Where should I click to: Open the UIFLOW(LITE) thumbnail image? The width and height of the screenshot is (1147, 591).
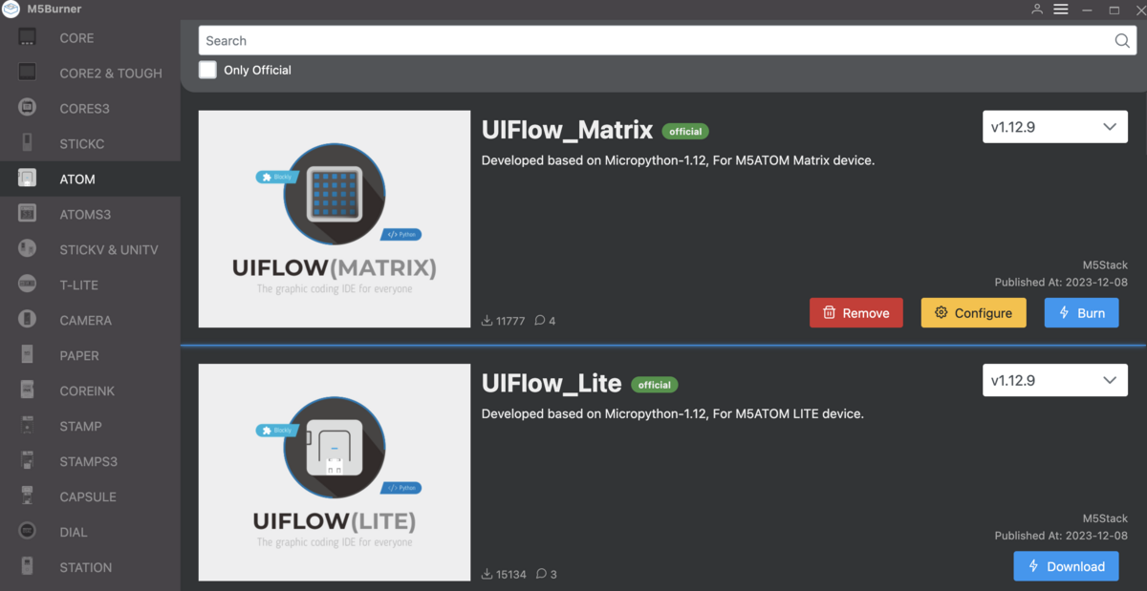pos(335,472)
